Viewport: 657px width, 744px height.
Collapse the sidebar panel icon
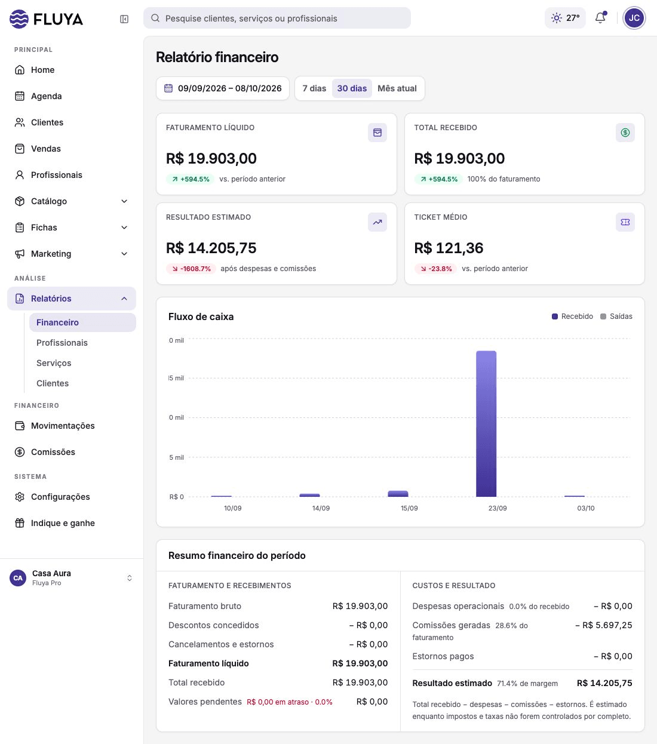(x=124, y=19)
